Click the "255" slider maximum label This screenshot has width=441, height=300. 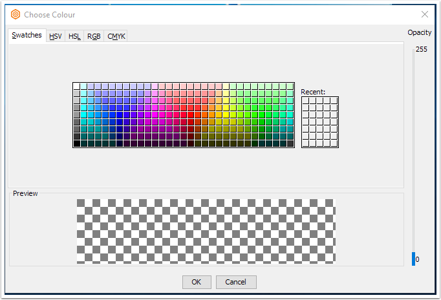tap(422, 50)
